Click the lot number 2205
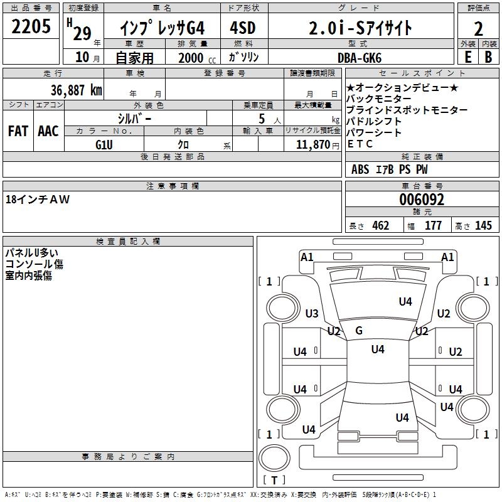This screenshot has width=502, height=502. pos(31,26)
